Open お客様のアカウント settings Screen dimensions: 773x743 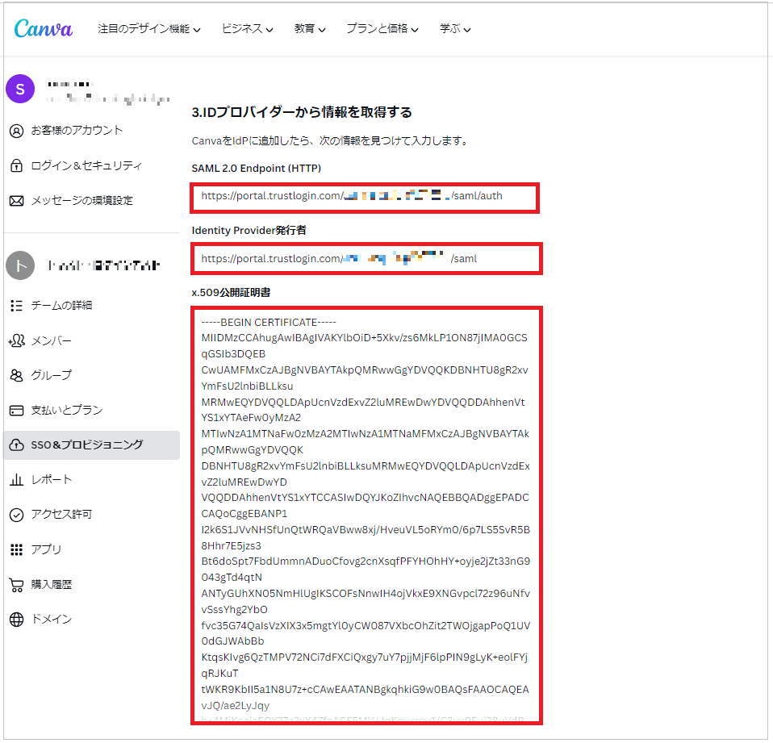77,131
